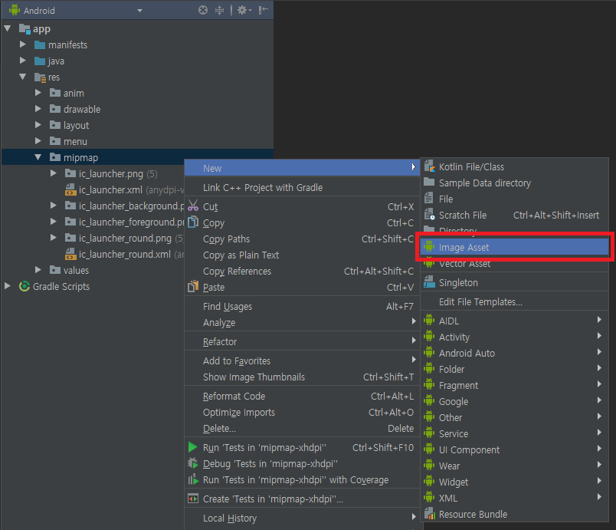Collapse the mipmap folder

(x=38, y=157)
